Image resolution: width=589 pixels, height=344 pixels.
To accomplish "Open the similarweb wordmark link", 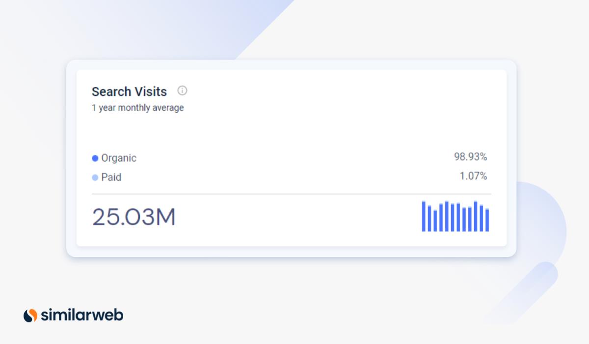I will point(82,315).
